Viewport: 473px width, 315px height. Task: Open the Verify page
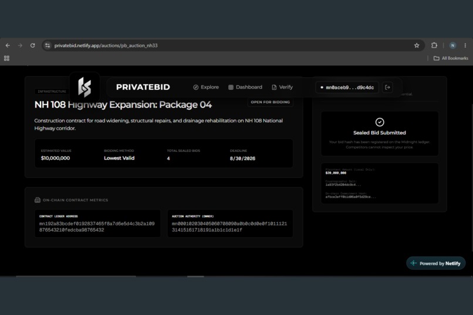[x=282, y=87]
